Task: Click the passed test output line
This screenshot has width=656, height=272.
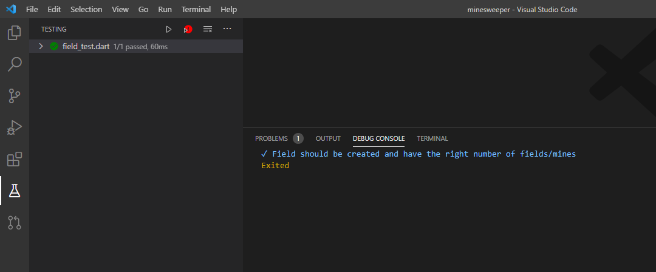Action: (419, 154)
